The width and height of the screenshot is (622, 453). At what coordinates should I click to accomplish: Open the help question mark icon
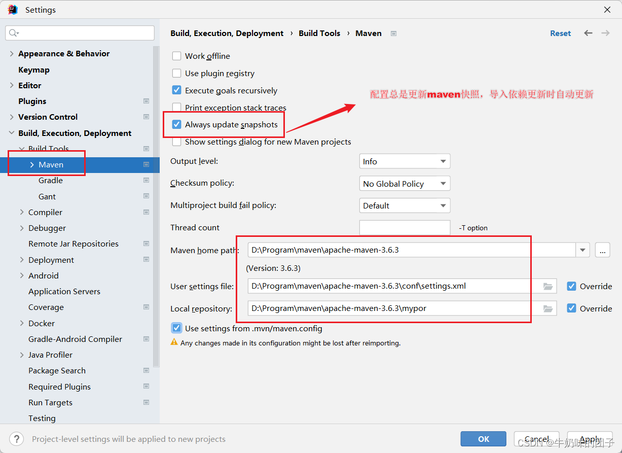click(x=17, y=439)
